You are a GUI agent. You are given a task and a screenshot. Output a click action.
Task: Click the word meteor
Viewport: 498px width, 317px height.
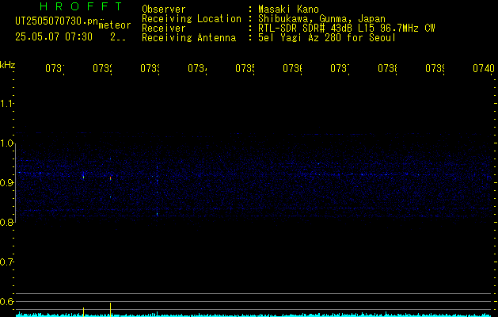coord(115,25)
